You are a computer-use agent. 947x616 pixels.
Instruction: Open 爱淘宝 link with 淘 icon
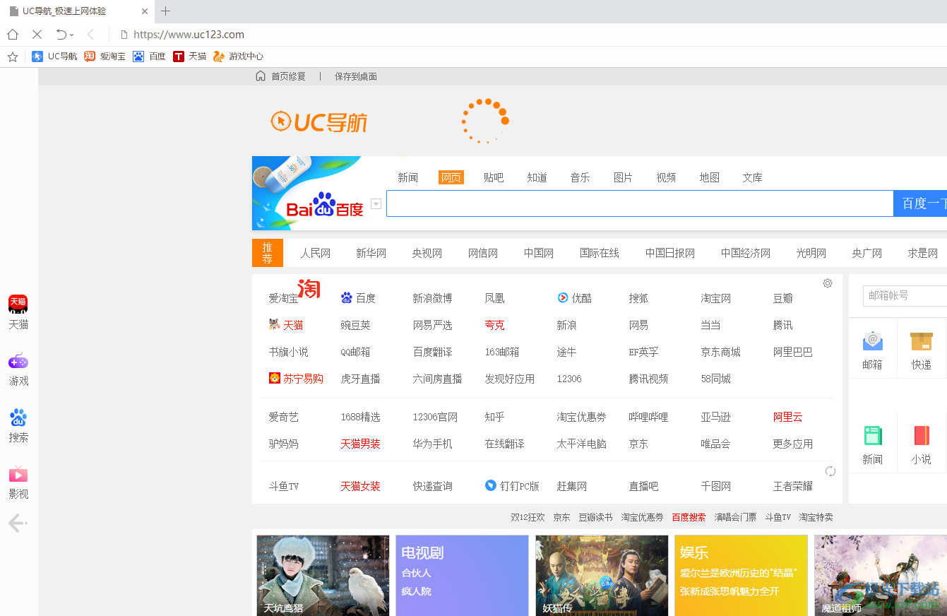point(294,293)
